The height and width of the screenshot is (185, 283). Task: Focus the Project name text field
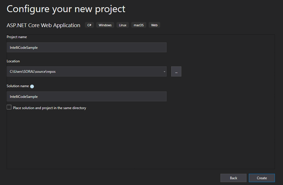tap(87, 47)
